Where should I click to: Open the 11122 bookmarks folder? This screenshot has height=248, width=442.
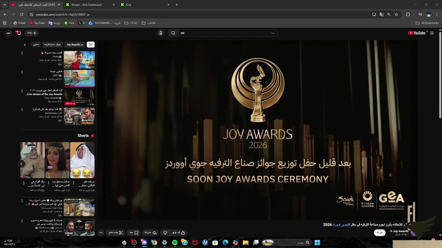coord(131,23)
